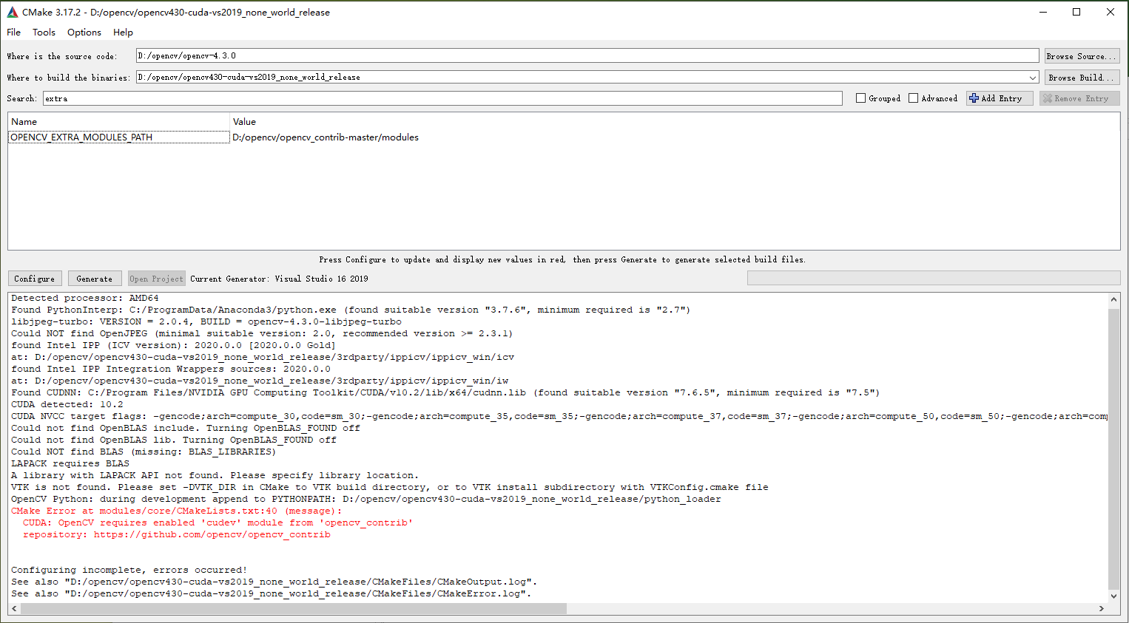Expand recent binaries paths via combo arrow
This screenshot has width=1129, height=623.
click(1034, 77)
